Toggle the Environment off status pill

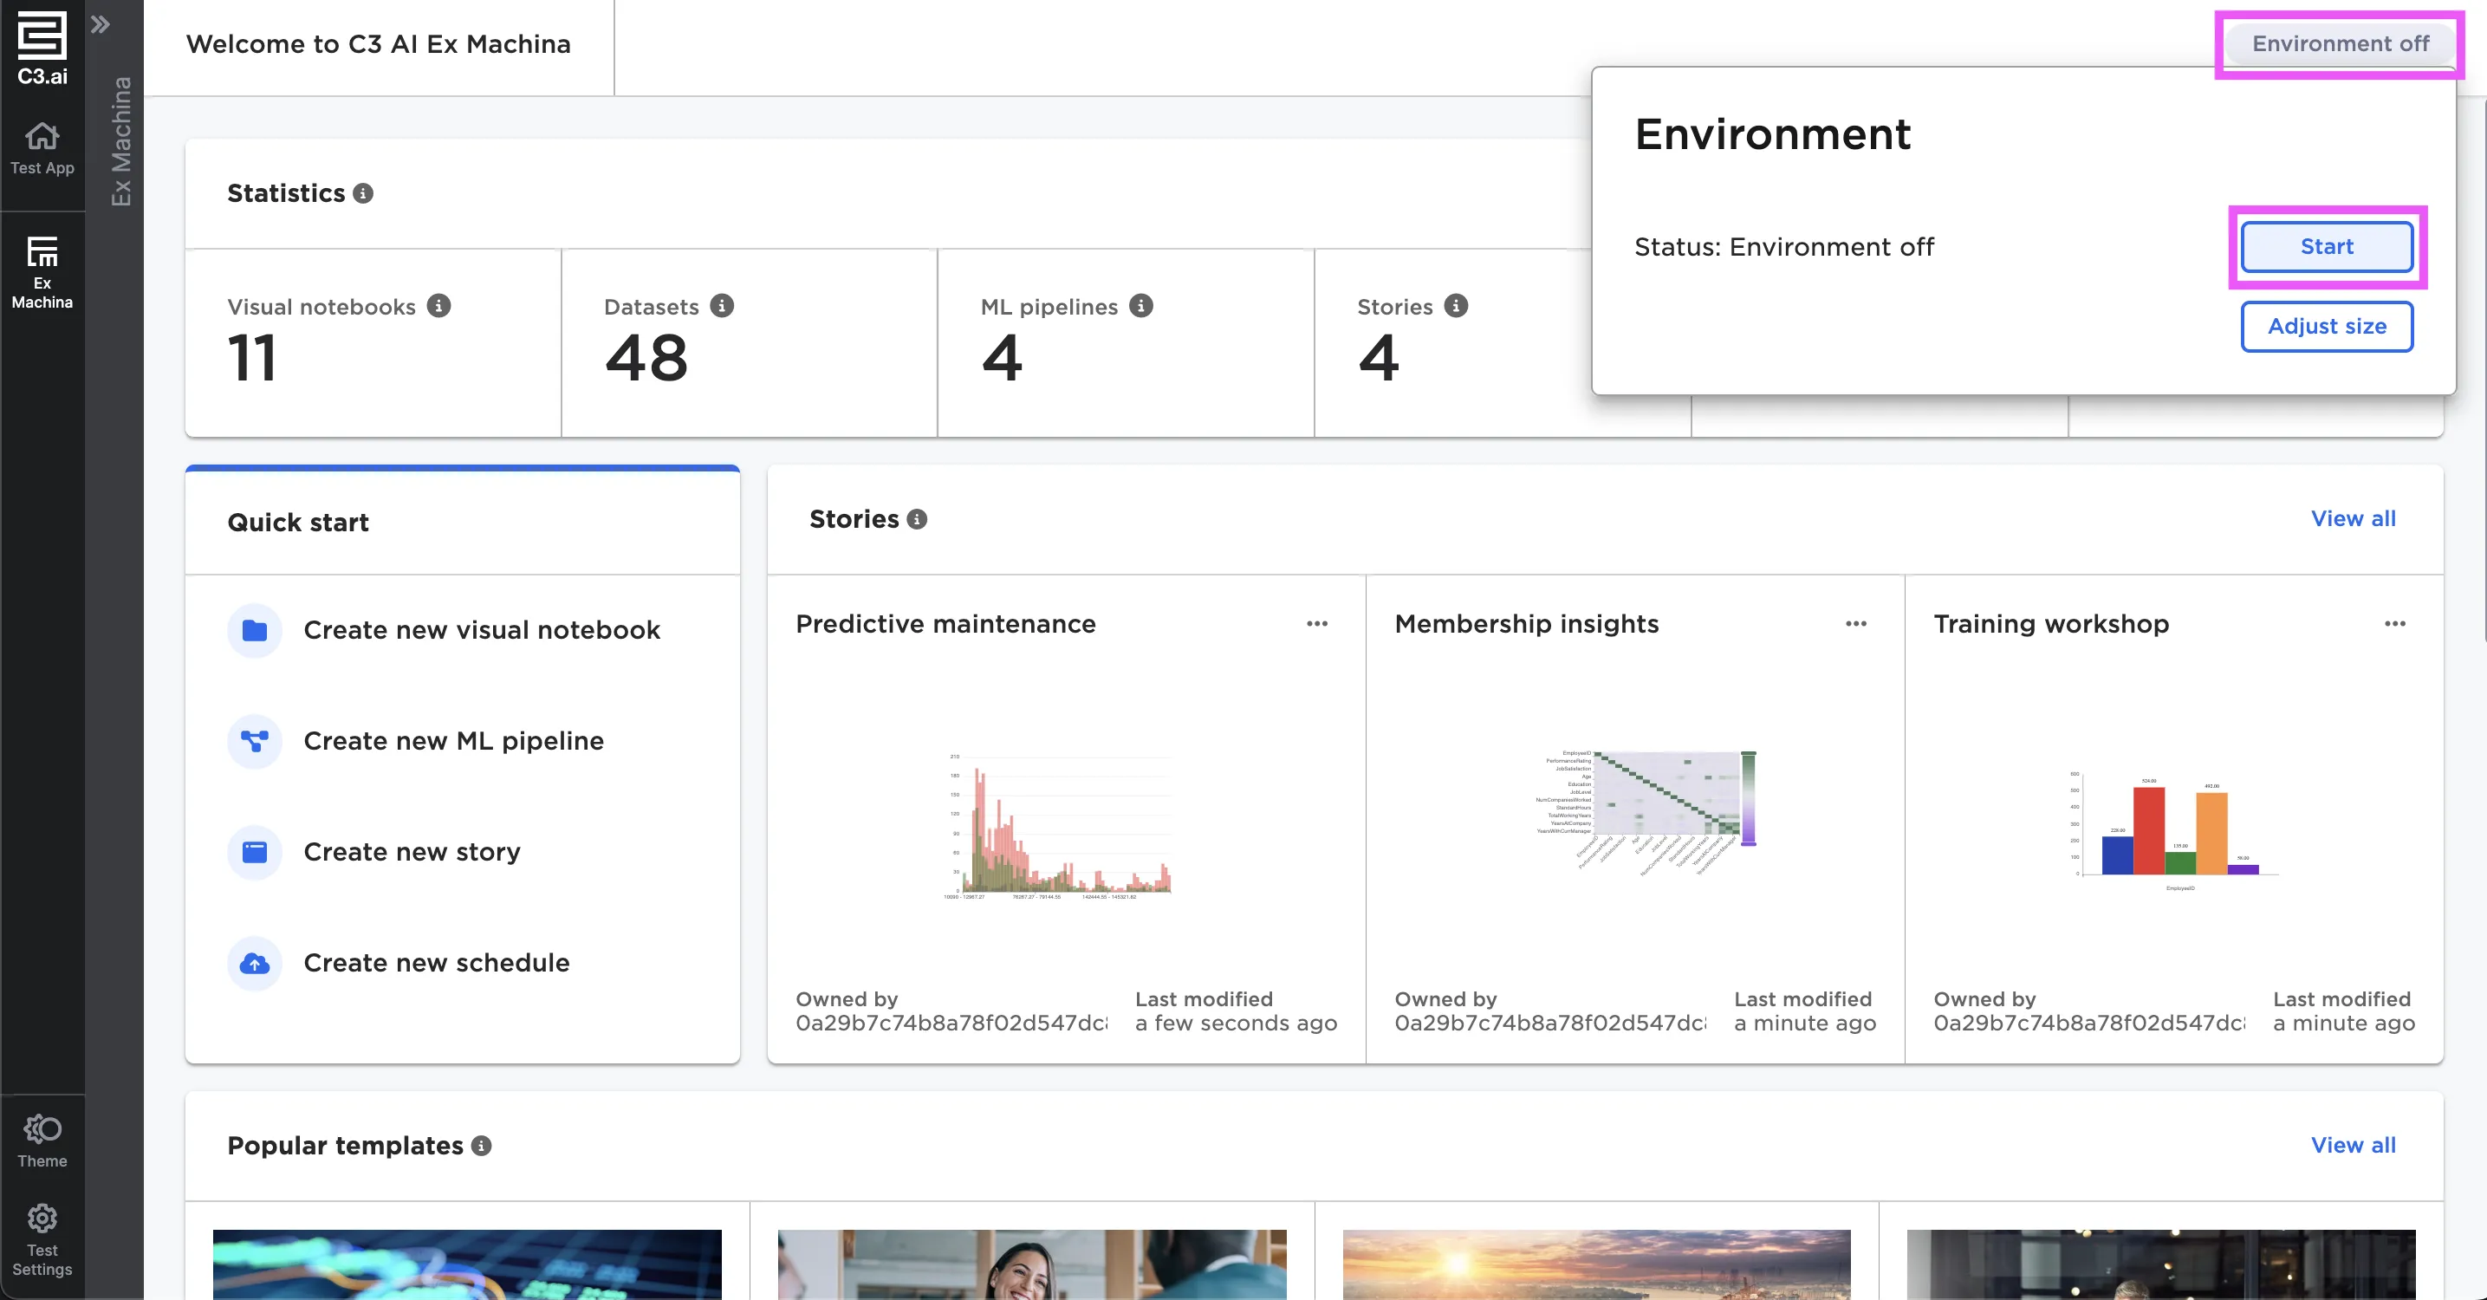point(2340,43)
